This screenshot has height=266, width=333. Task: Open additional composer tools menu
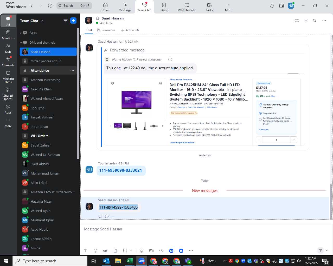[x=191, y=251]
